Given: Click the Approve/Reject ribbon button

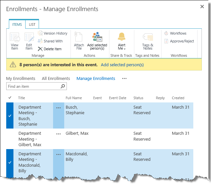Looking at the screenshot, I should (x=179, y=41).
